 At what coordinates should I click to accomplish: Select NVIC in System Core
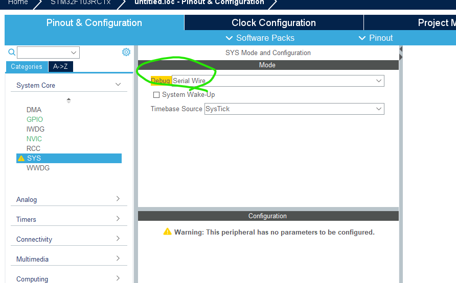(x=34, y=139)
